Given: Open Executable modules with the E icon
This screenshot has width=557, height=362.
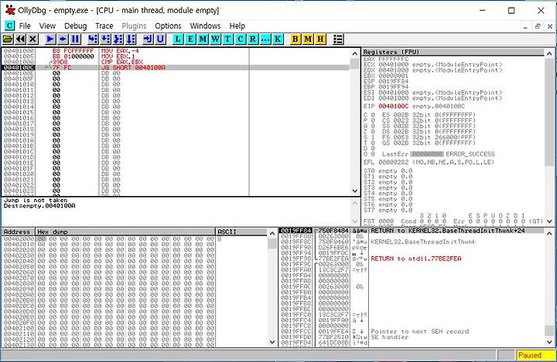Looking at the screenshot, I should (190, 39).
